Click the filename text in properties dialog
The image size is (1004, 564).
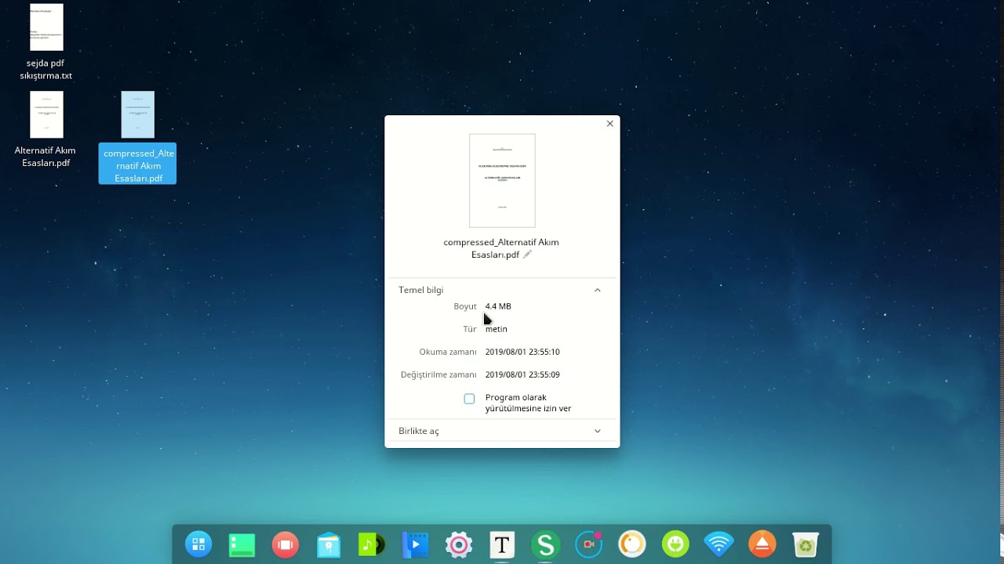(x=500, y=248)
